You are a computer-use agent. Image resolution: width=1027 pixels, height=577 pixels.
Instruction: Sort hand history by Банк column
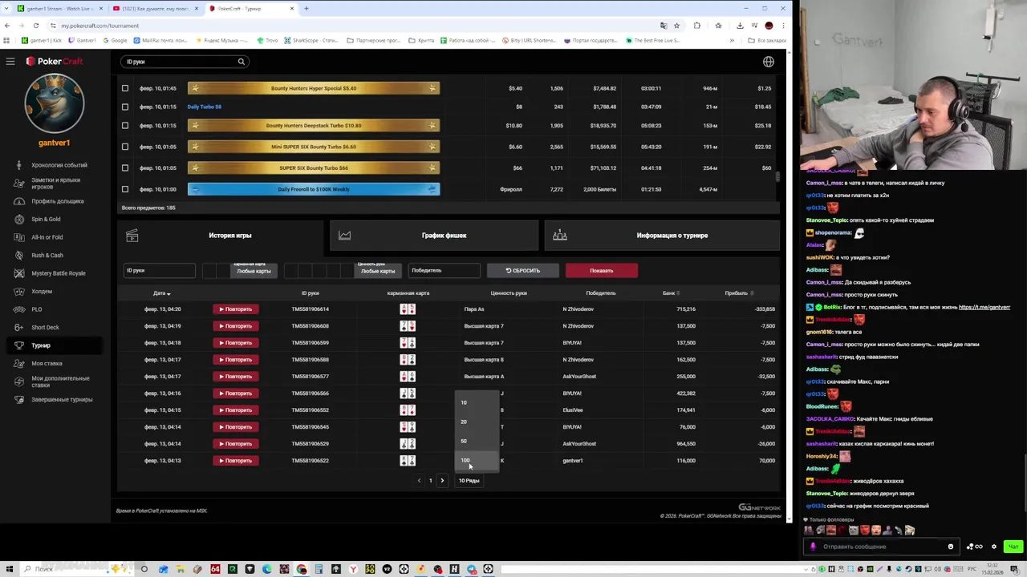pyautogui.click(x=670, y=293)
